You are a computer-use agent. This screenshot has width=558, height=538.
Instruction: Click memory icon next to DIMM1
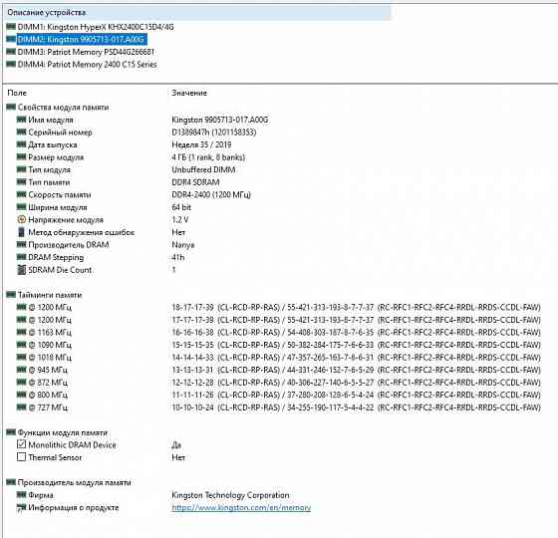[11, 27]
